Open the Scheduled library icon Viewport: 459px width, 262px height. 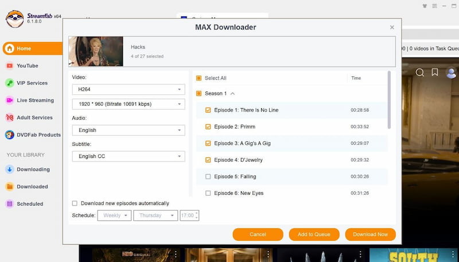(10, 204)
